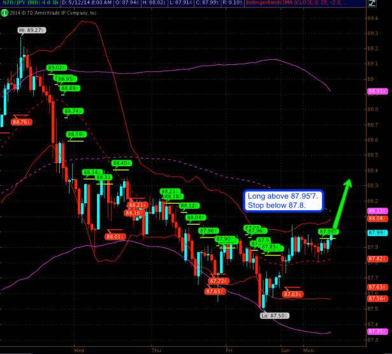Click the Wed label on time axis

coord(80,350)
